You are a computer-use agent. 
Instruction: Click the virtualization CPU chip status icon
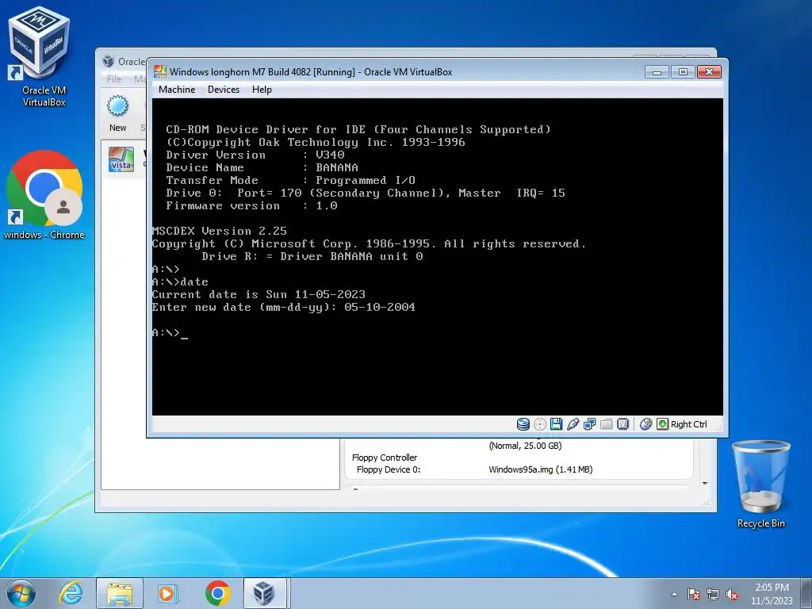point(623,424)
